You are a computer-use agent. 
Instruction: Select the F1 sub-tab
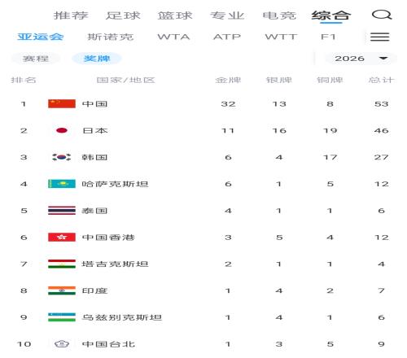pos(328,37)
